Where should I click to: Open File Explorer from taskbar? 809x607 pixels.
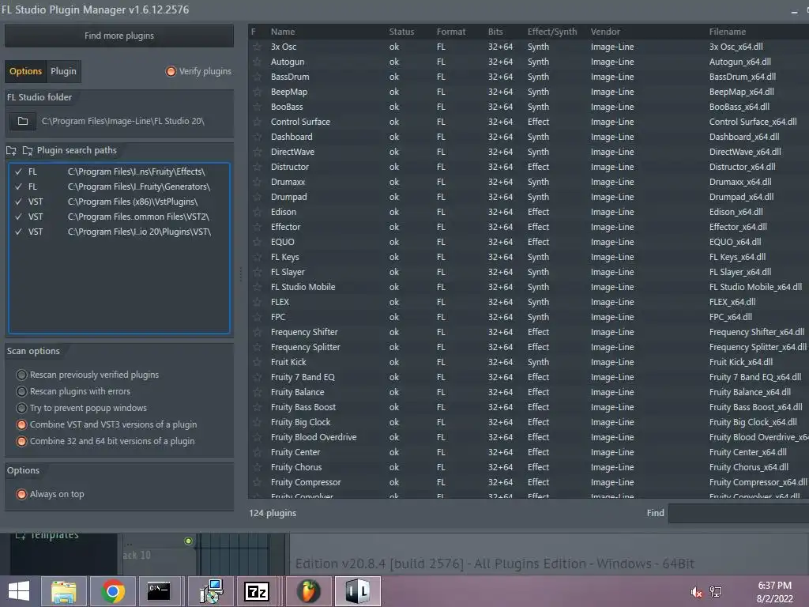(x=64, y=591)
